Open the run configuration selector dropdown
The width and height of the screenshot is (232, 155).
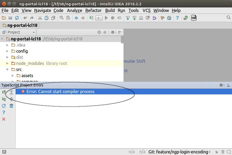point(99,18)
